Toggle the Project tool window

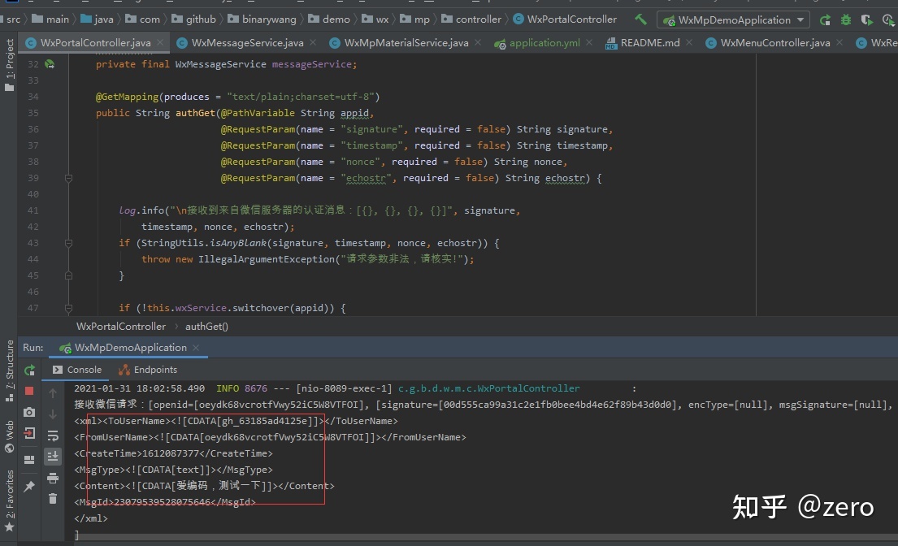point(9,65)
